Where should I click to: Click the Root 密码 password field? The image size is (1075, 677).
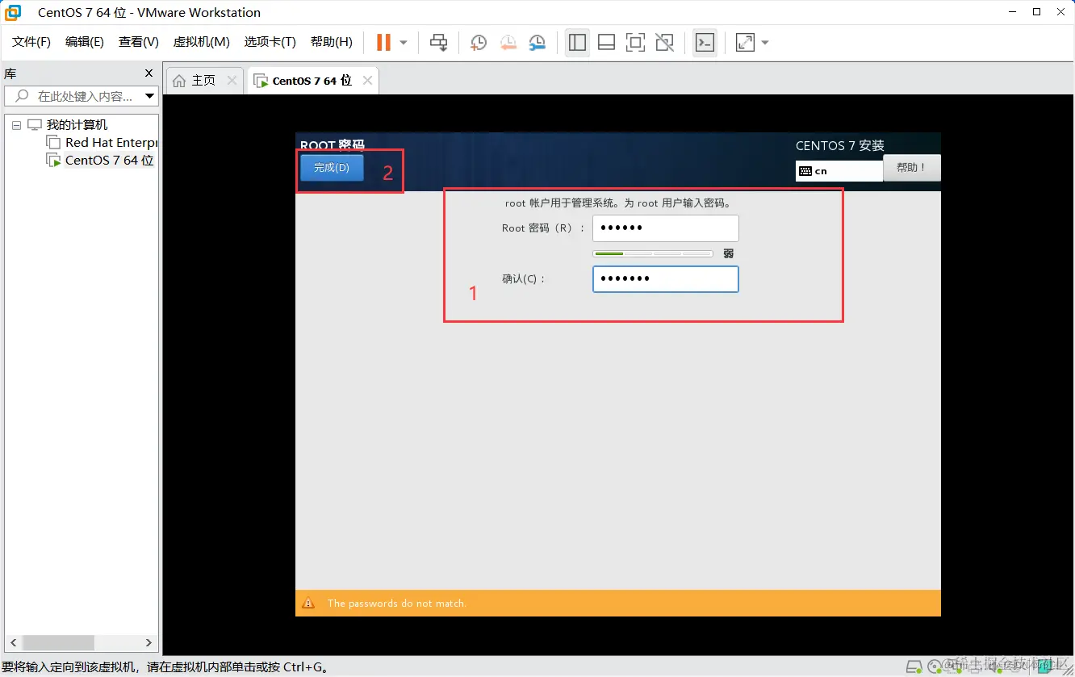[665, 228]
